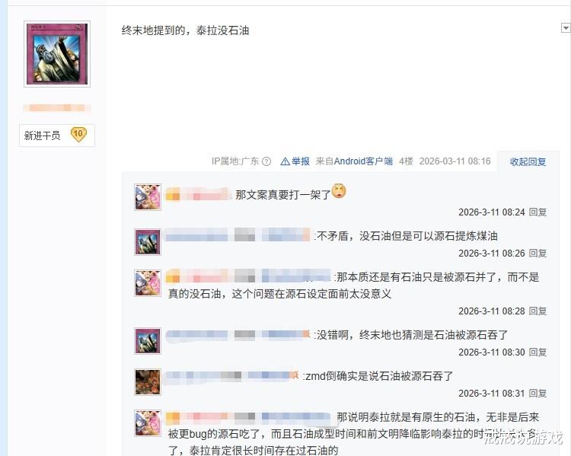Click the warning triangle report icon
The width and height of the screenshot is (571, 456).
[x=285, y=161]
